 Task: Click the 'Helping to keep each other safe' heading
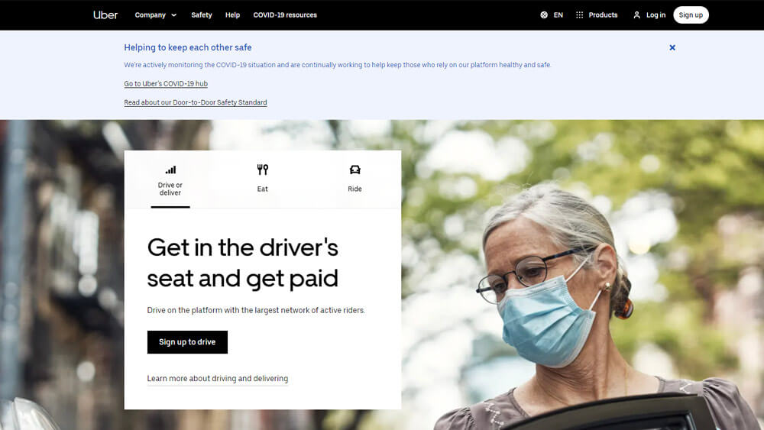point(188,47)
